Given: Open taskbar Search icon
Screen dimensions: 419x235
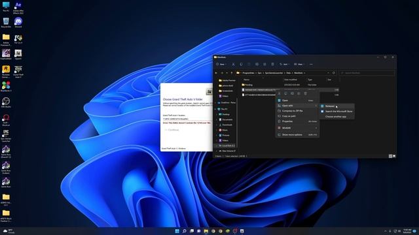Looking at the screenshot, I should (x=185, y=231).
